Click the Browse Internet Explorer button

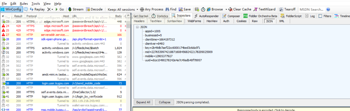click(215, 9)
